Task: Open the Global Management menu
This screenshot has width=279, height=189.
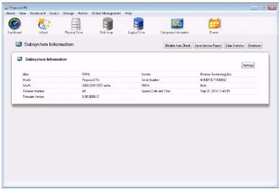Action: 106,13
